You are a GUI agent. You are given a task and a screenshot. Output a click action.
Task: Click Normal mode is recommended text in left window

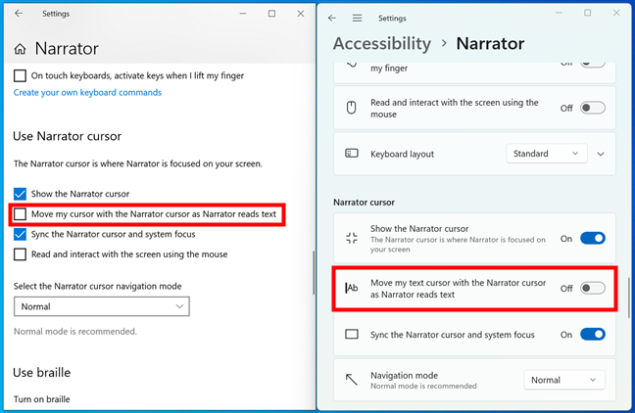tap(75, 332)
